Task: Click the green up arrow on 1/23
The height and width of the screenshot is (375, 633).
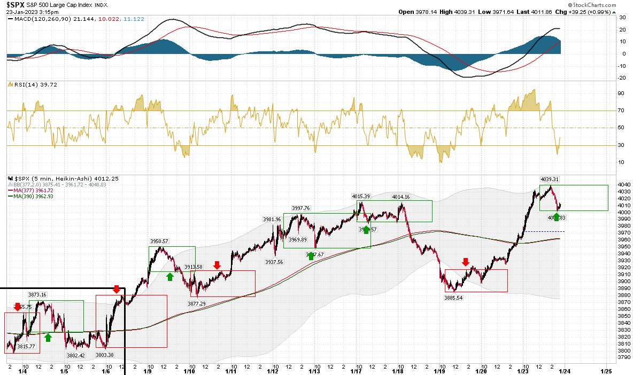Action: (557, 217)
